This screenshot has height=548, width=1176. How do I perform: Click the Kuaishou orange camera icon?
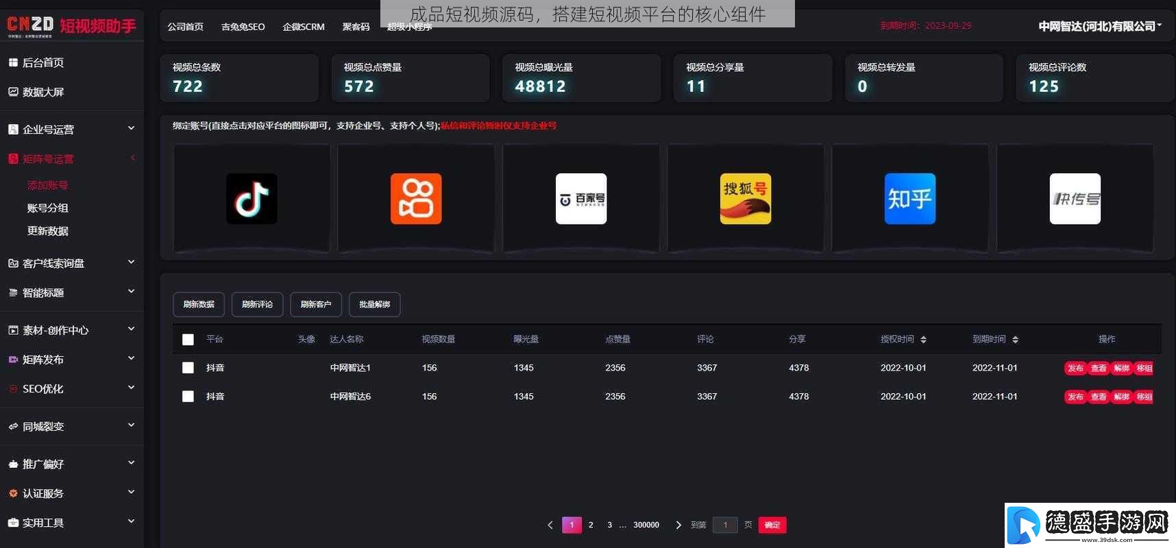tap(416, 199)
